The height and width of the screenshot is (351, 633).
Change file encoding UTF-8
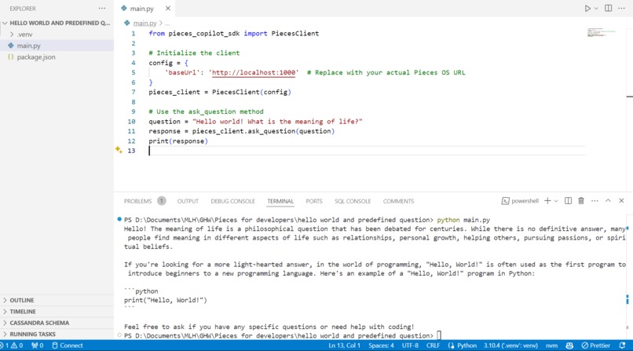coord(410,346)
